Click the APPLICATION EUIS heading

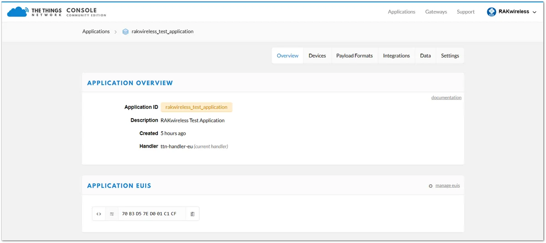(119, 186)
